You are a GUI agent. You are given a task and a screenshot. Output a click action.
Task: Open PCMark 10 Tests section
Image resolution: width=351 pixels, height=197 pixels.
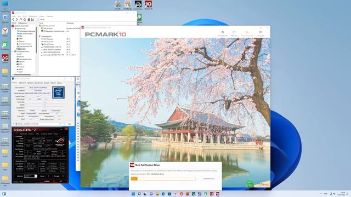[x=234, y=34]
